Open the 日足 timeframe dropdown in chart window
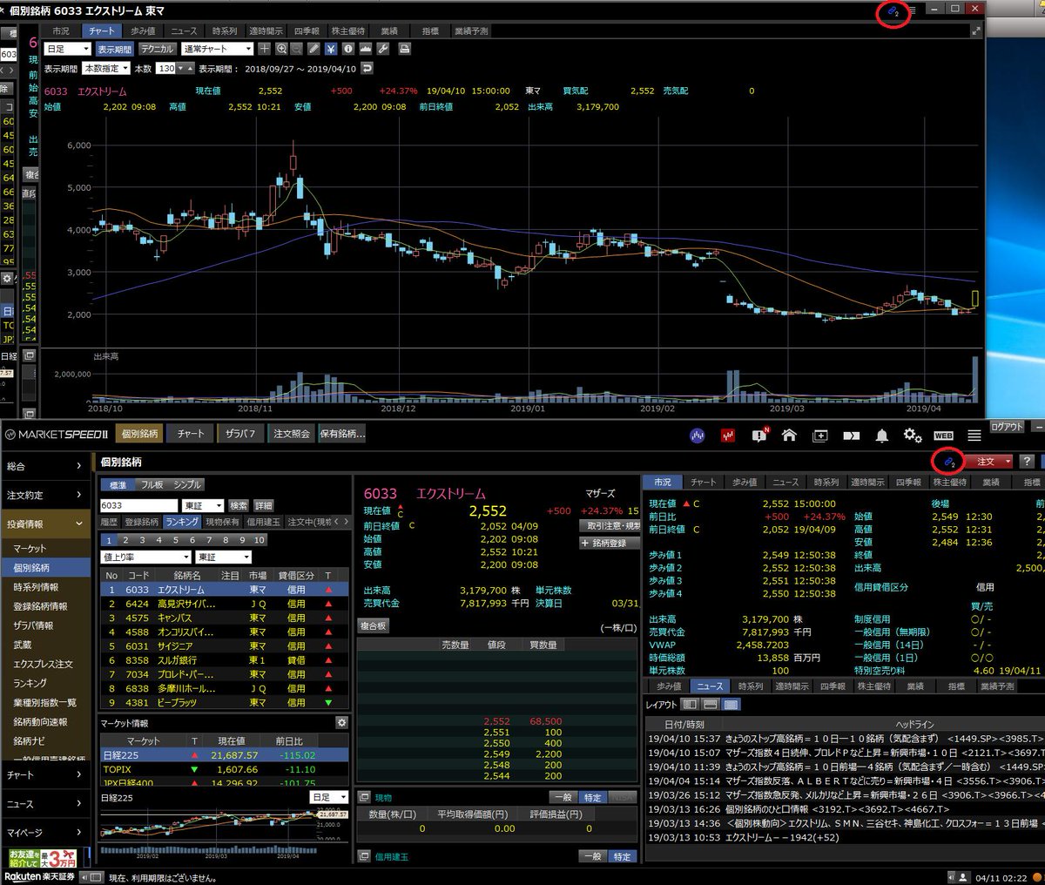 tap(68, 49)
